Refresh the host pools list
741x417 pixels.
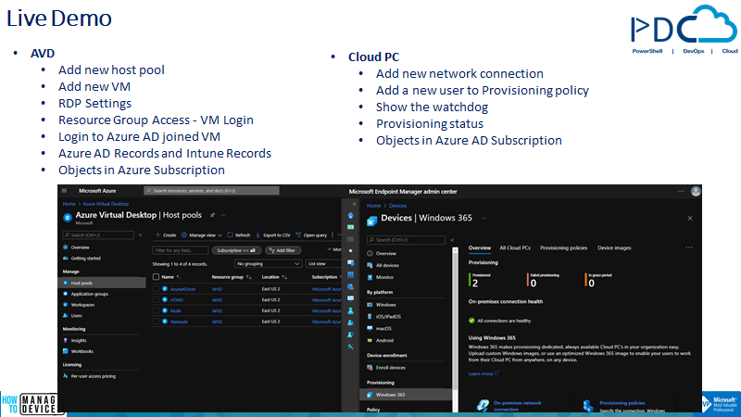(x=239, y=235)
